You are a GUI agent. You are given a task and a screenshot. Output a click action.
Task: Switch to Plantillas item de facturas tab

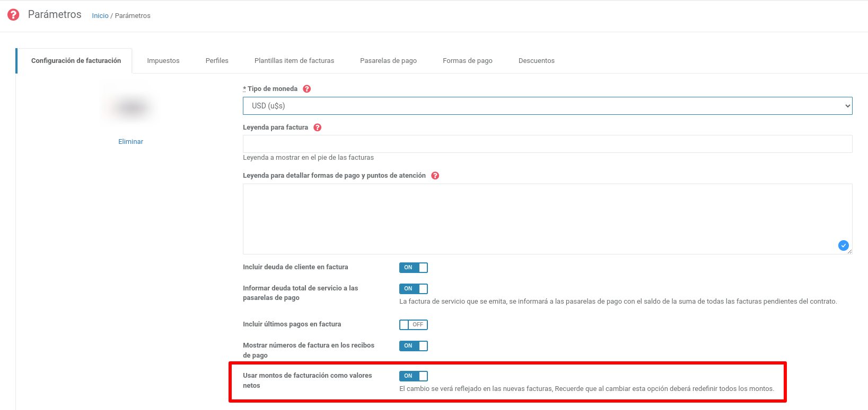tap(294, 61)
